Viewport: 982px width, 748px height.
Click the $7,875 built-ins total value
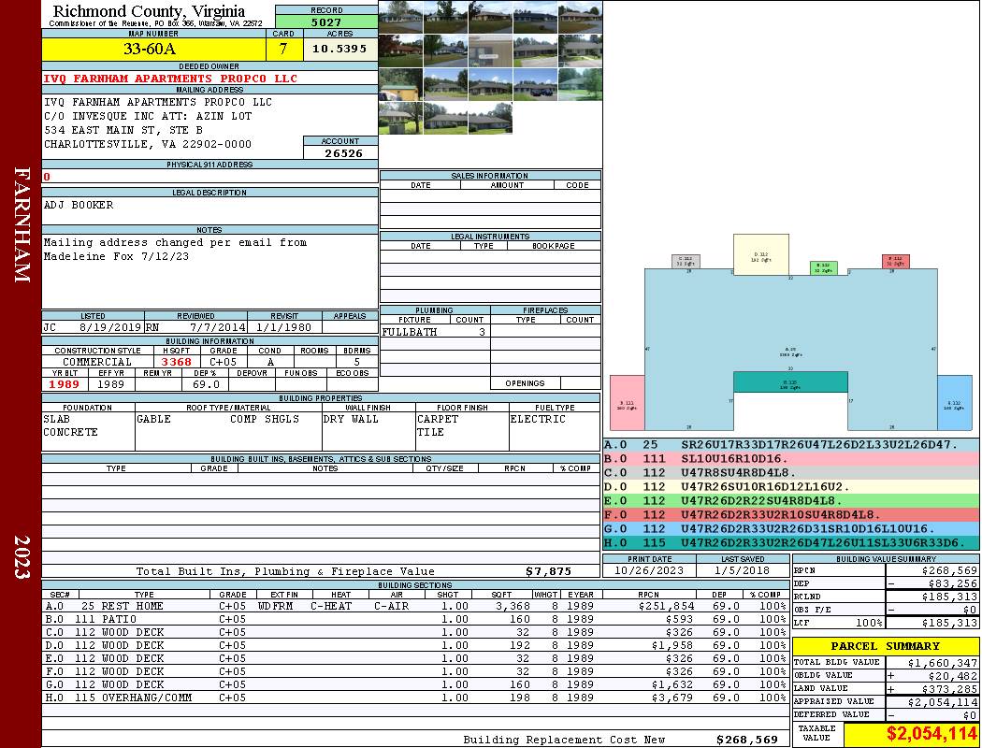[548, 571]
